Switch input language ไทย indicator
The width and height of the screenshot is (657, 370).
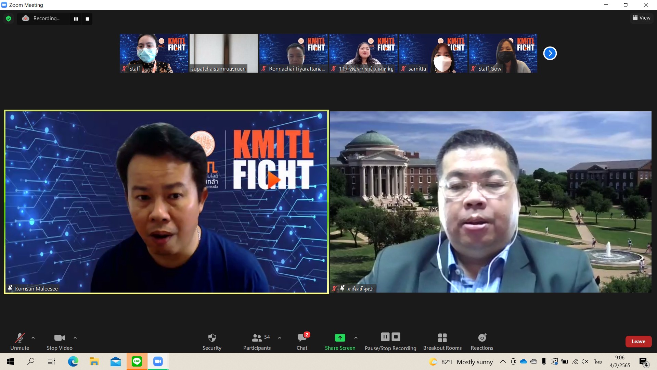click(x=598, y=361)
